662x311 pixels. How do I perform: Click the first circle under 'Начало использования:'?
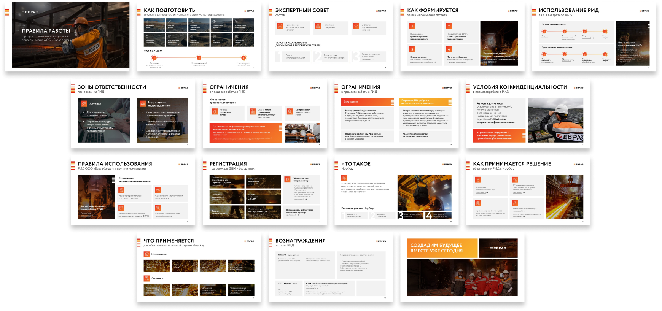[x=544, y=32]
